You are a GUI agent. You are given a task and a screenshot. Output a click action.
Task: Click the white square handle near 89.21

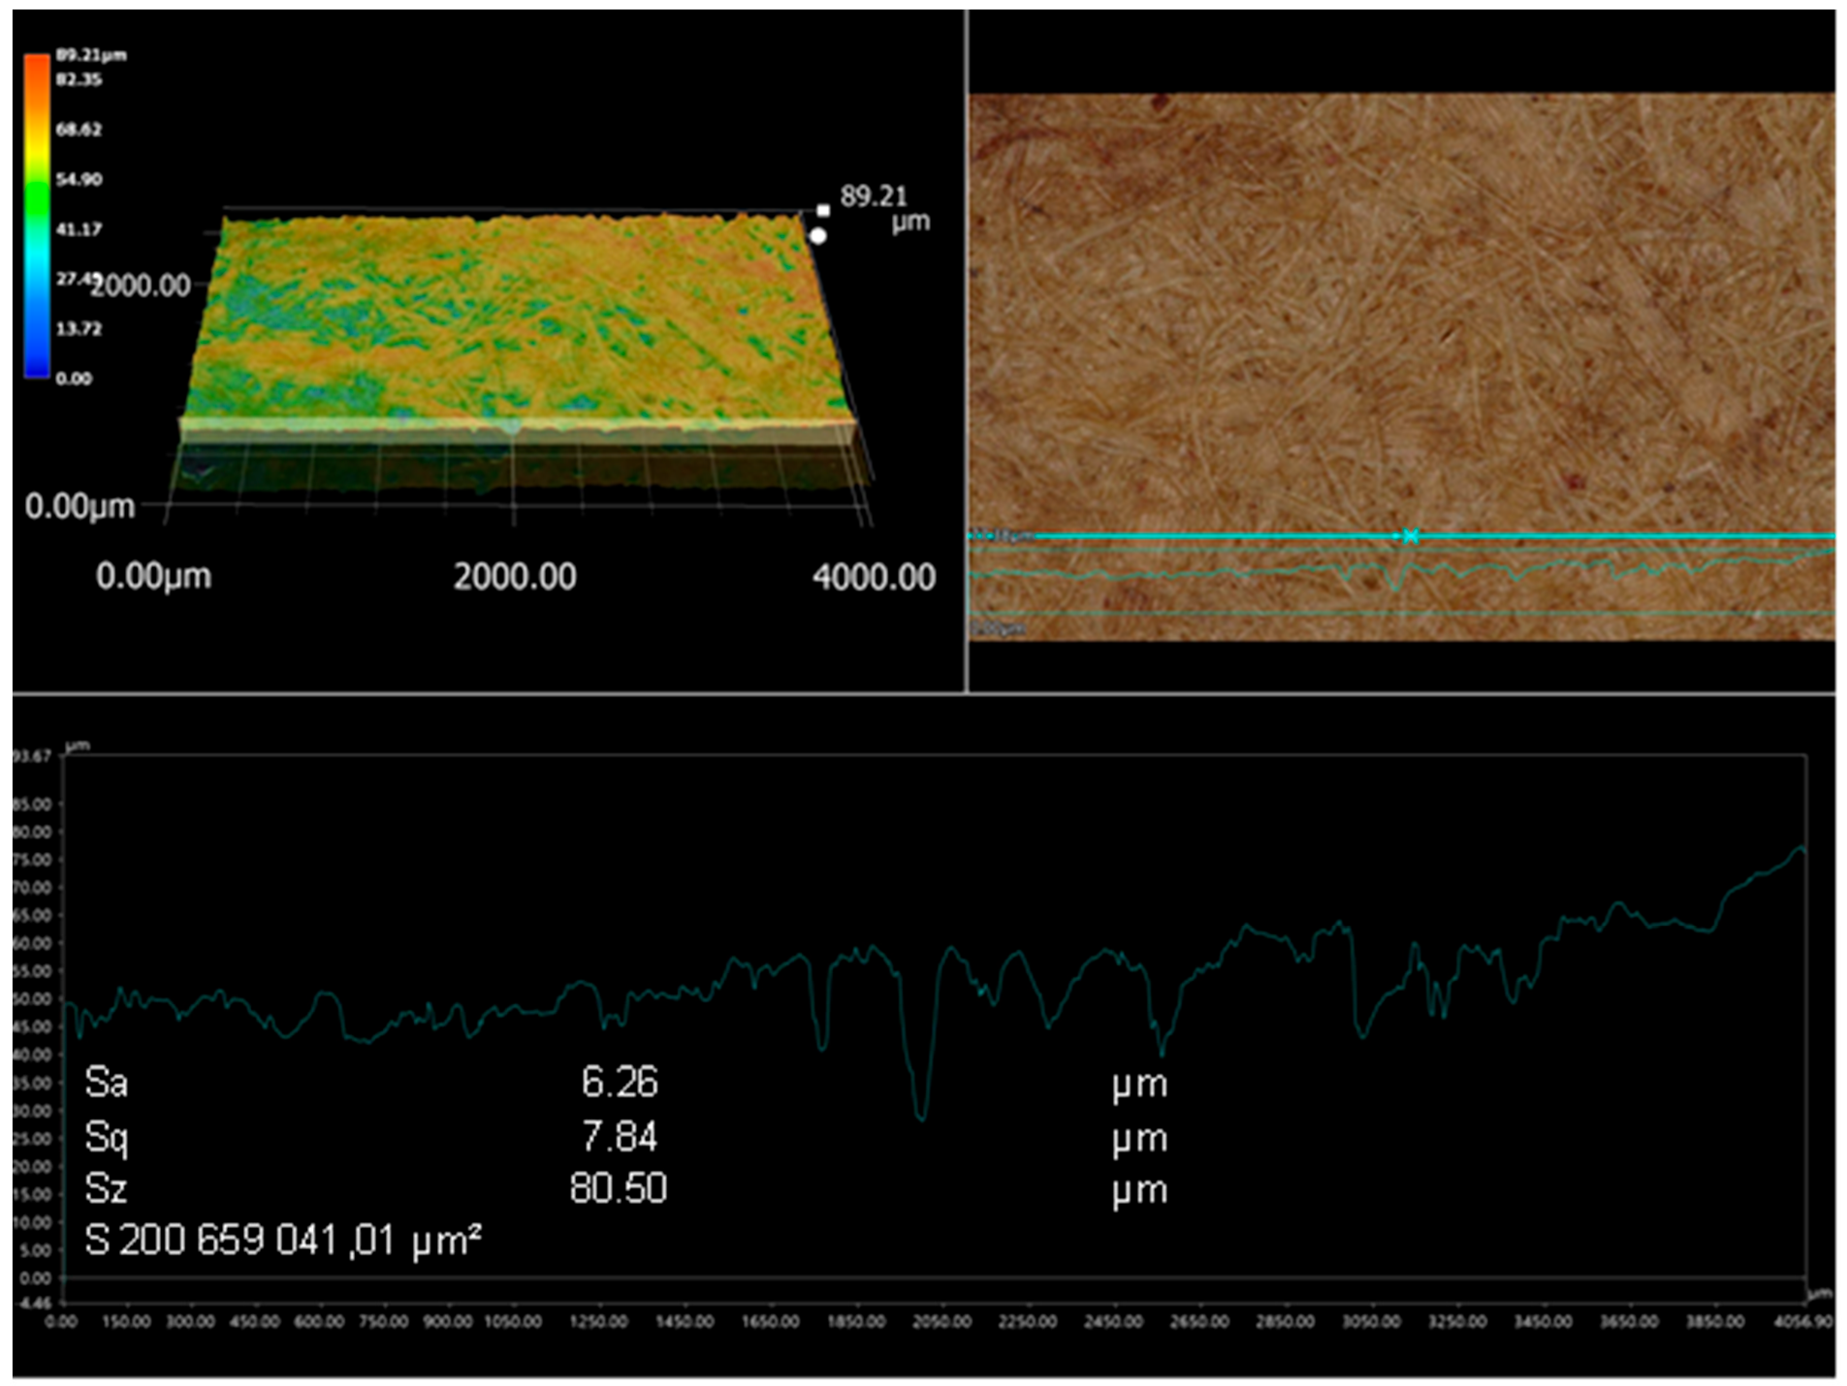[x=823, y=210]
